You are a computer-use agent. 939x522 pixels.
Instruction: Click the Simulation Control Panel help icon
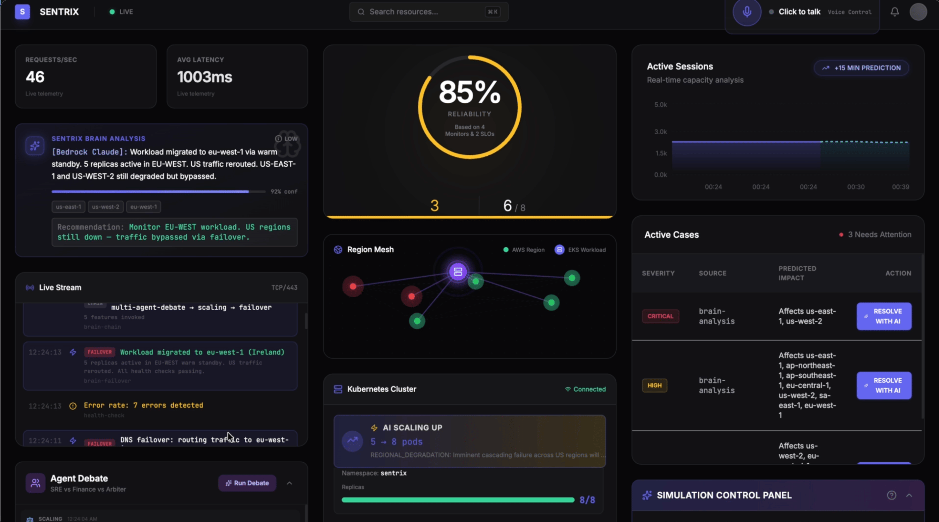coord(891,495)
